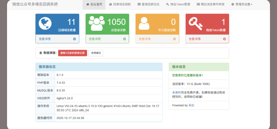This screenshot has height=129, width=277.
Task: Open 微信消息事件转发 menu item
Action: click(210, 4)
